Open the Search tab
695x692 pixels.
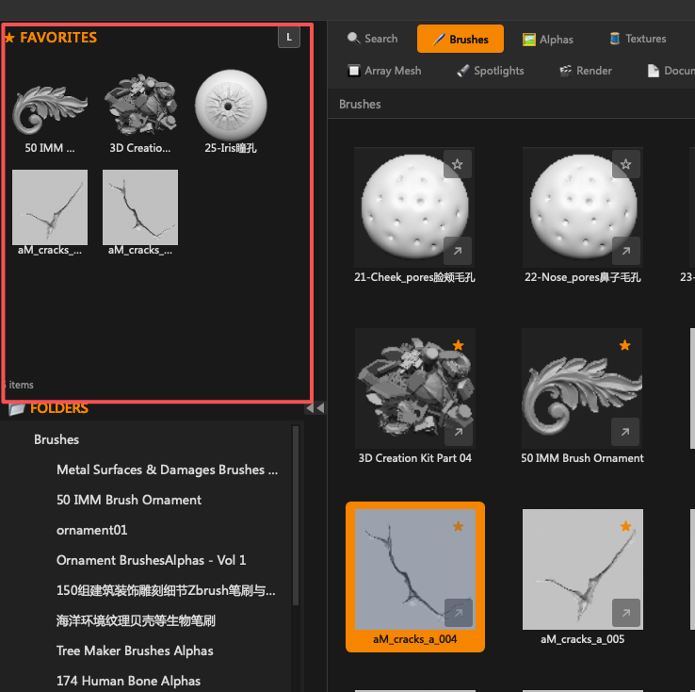[x=372, y=39]
